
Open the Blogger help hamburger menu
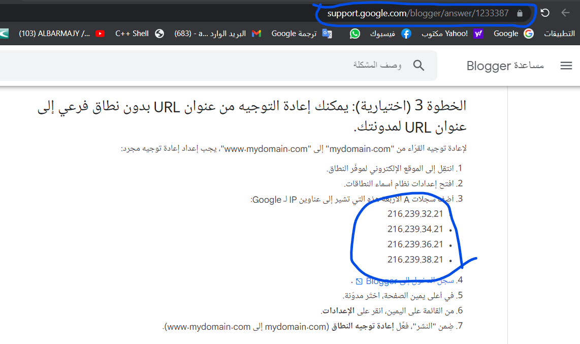click(566, 66)
